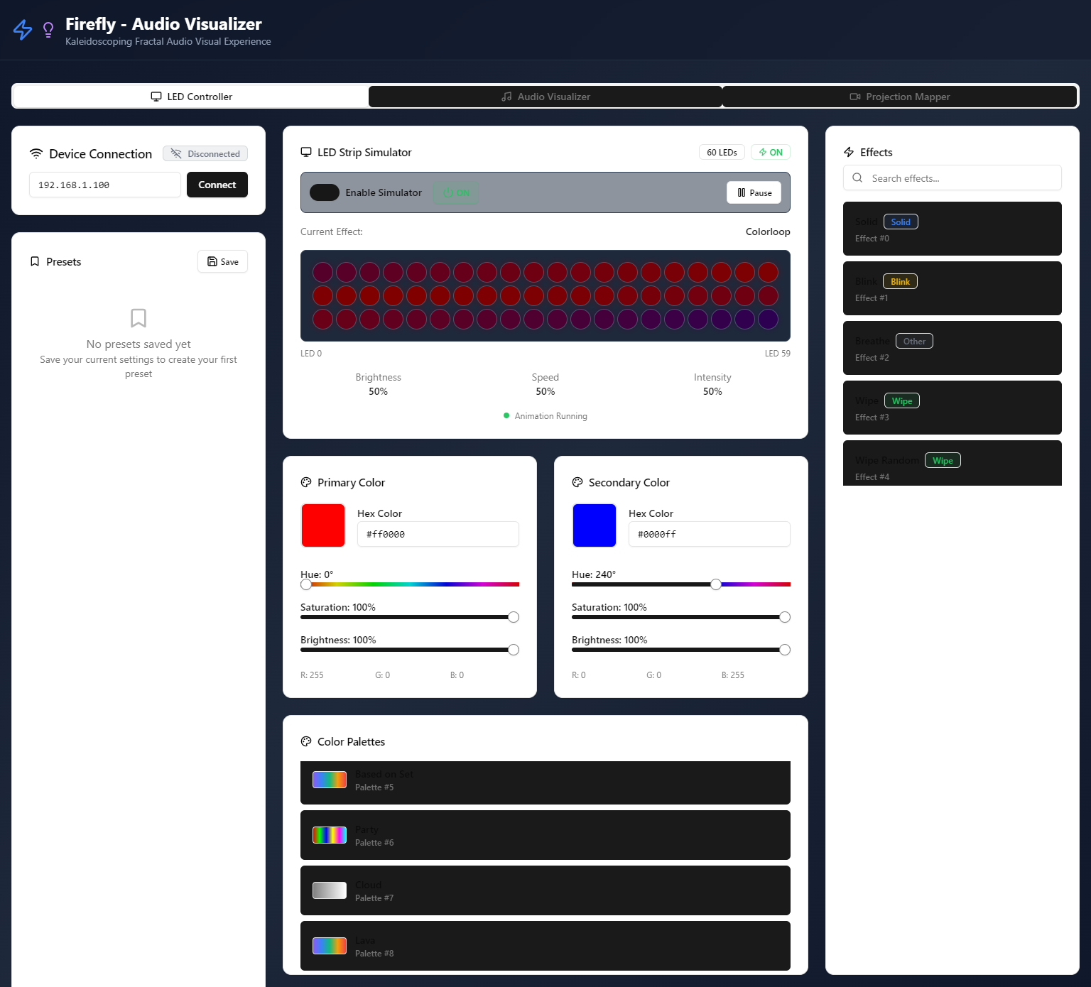Screen dimensions: 1091x987
Task: Click the primary Saturation slider handle
Action: tap(514, 617)
